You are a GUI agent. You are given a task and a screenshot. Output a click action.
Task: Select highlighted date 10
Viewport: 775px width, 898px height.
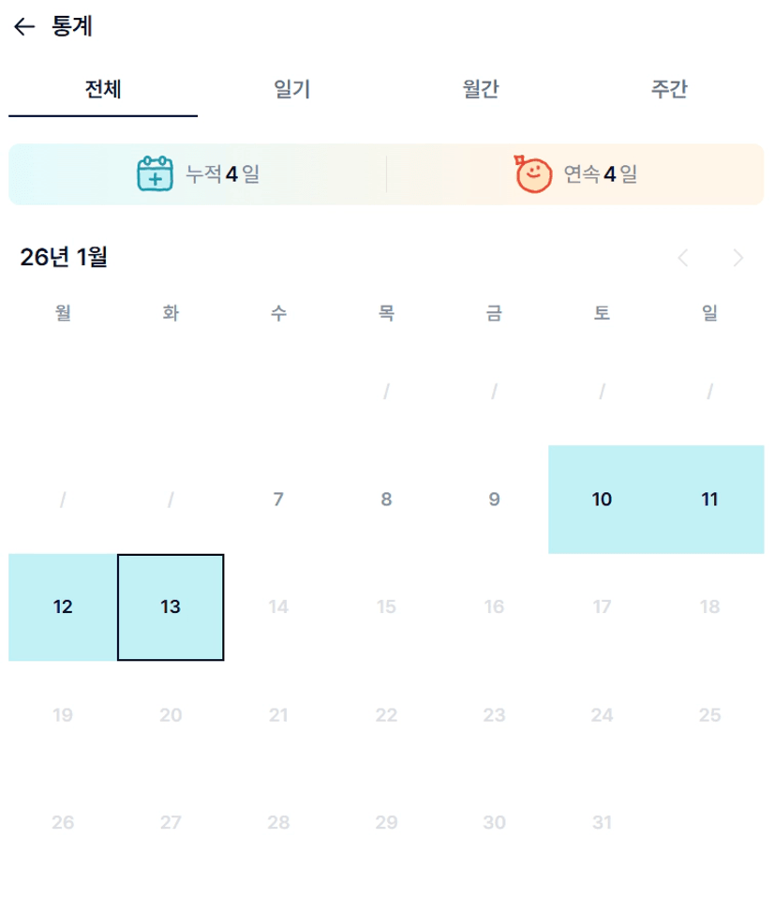pos(602,500)
